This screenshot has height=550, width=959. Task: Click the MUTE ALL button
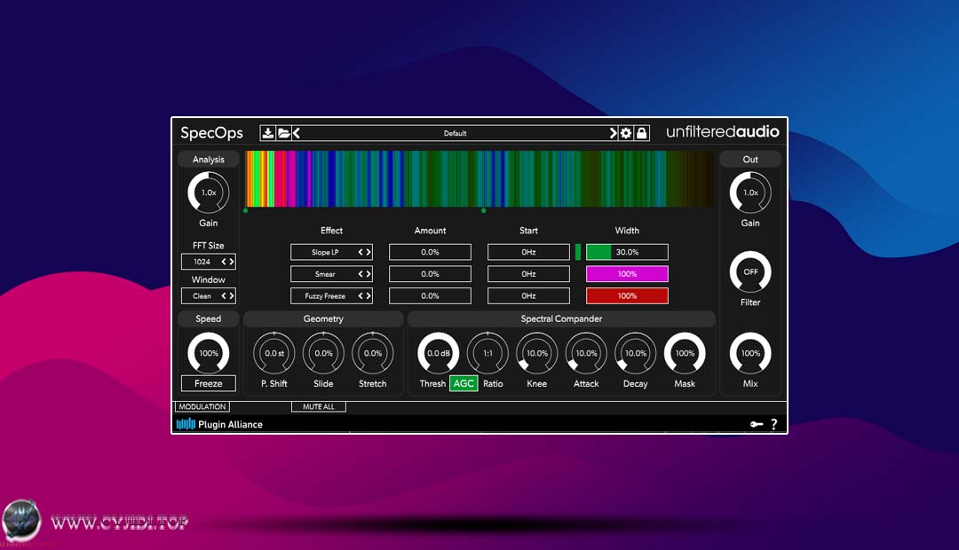point(319,406)
